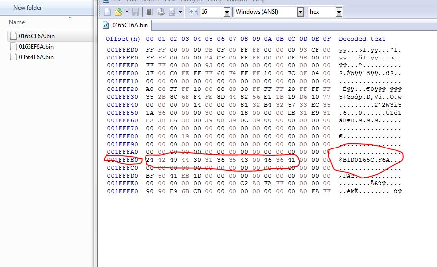Screen dimensions: 437x267
Task: Click decoded text 5+Œoôþ.D,Vá..Ö.w
Action: pyautogui.click(x=370, y=97)
